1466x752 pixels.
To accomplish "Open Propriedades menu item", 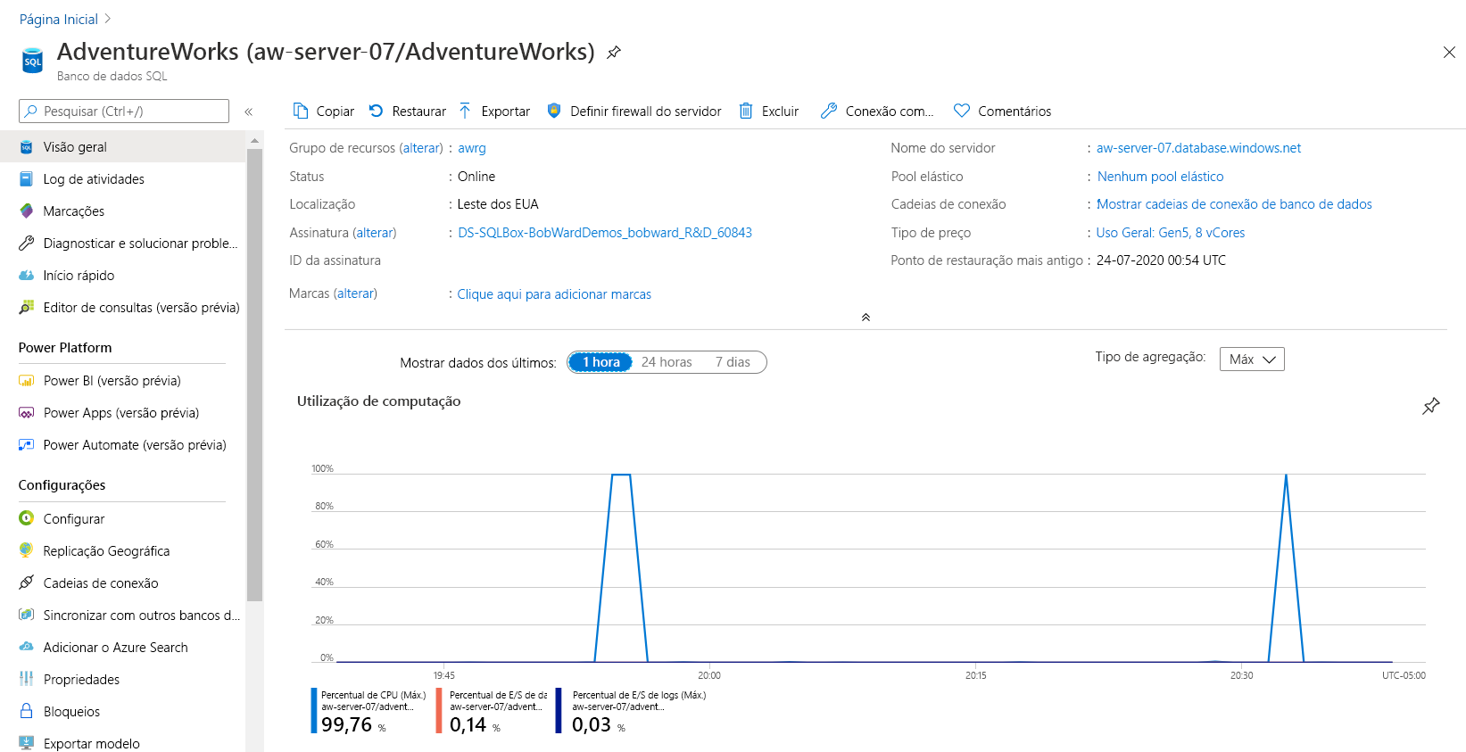I will point(123,679).
